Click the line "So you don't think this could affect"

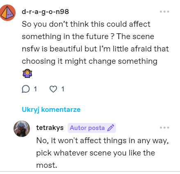point(86,24)
